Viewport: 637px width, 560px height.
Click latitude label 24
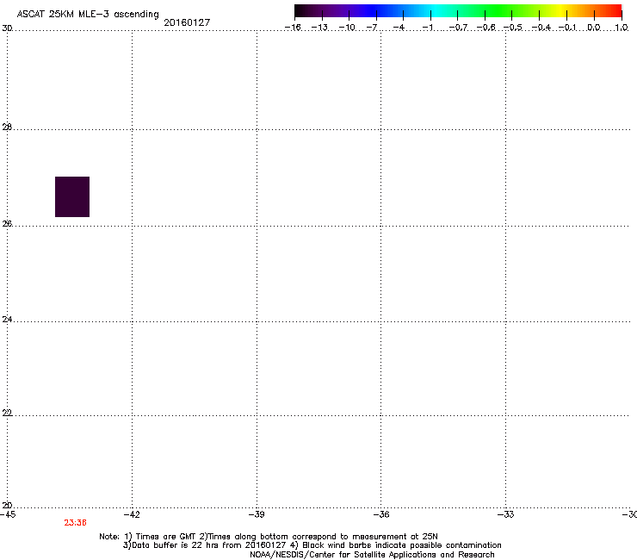point(7,320)
